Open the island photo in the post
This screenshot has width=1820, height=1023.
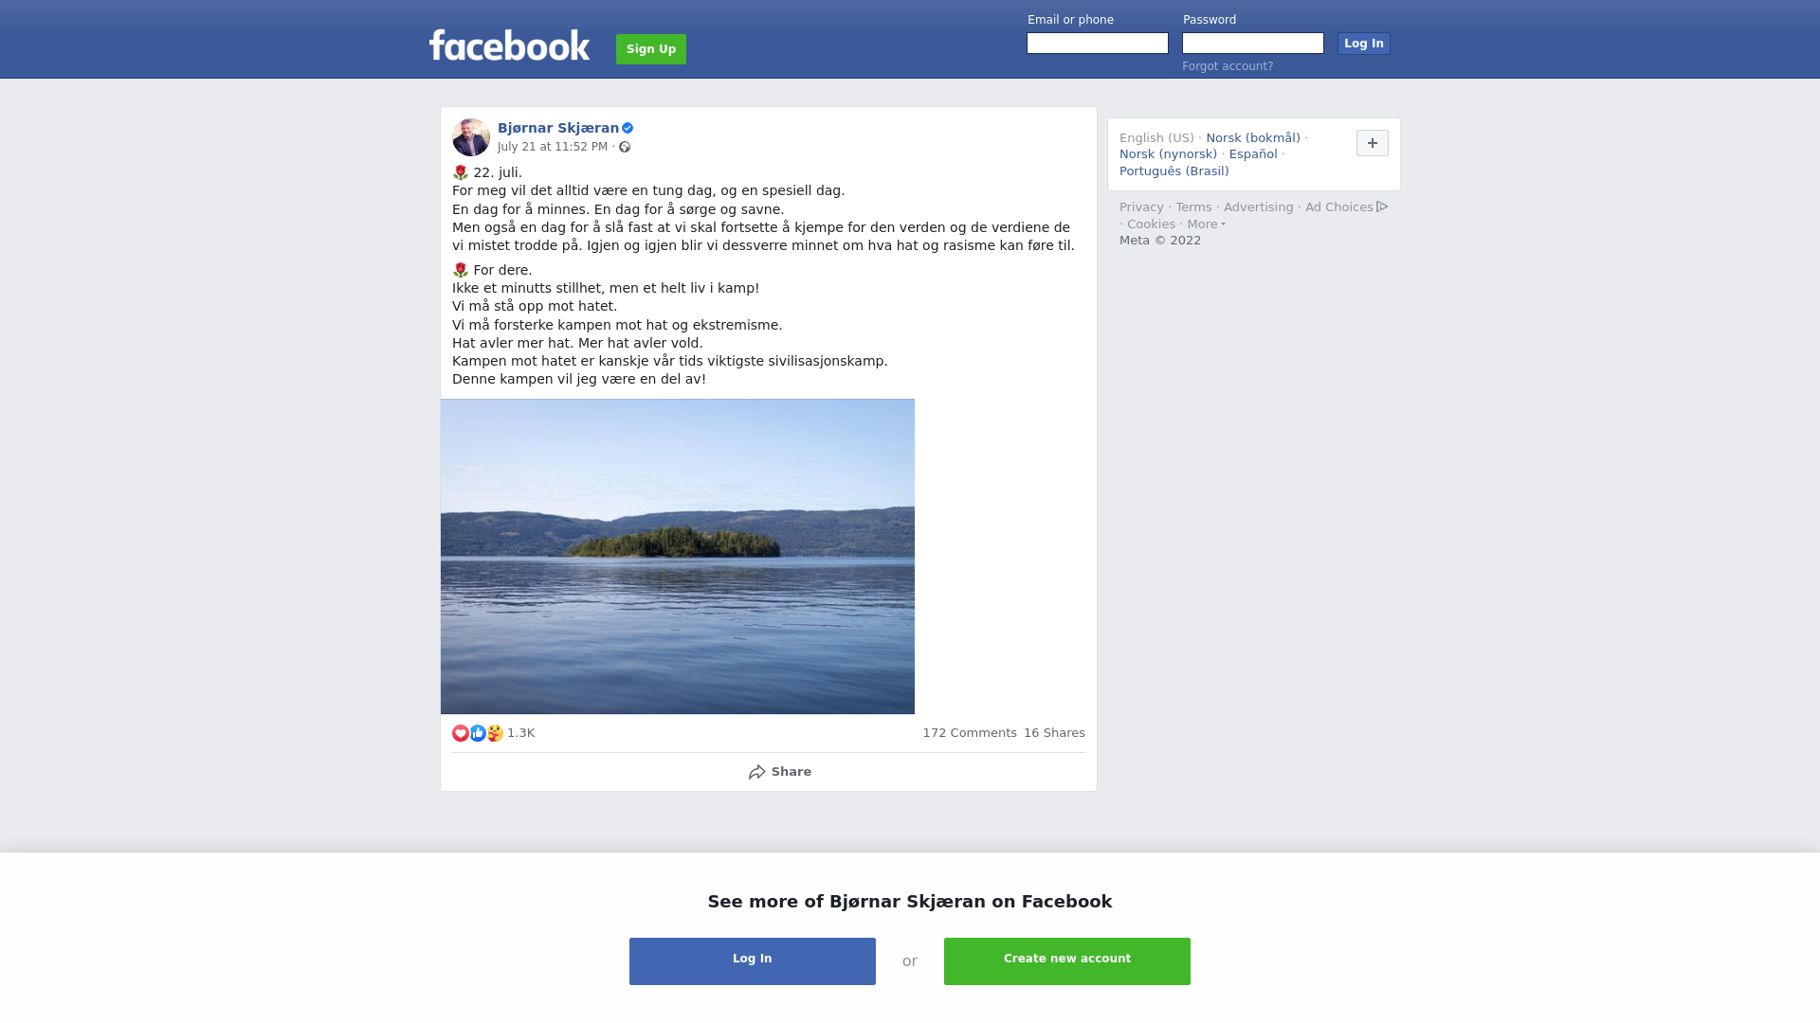click(678, 556)
